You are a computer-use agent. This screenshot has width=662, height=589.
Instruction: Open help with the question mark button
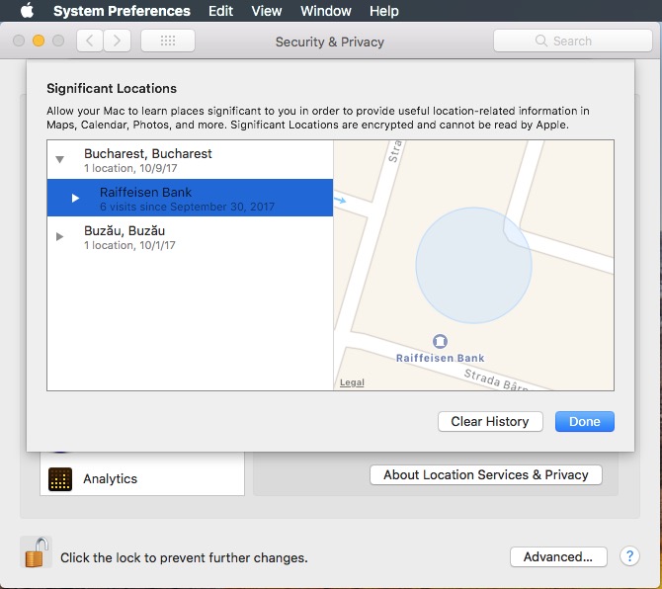pos(629,556)
